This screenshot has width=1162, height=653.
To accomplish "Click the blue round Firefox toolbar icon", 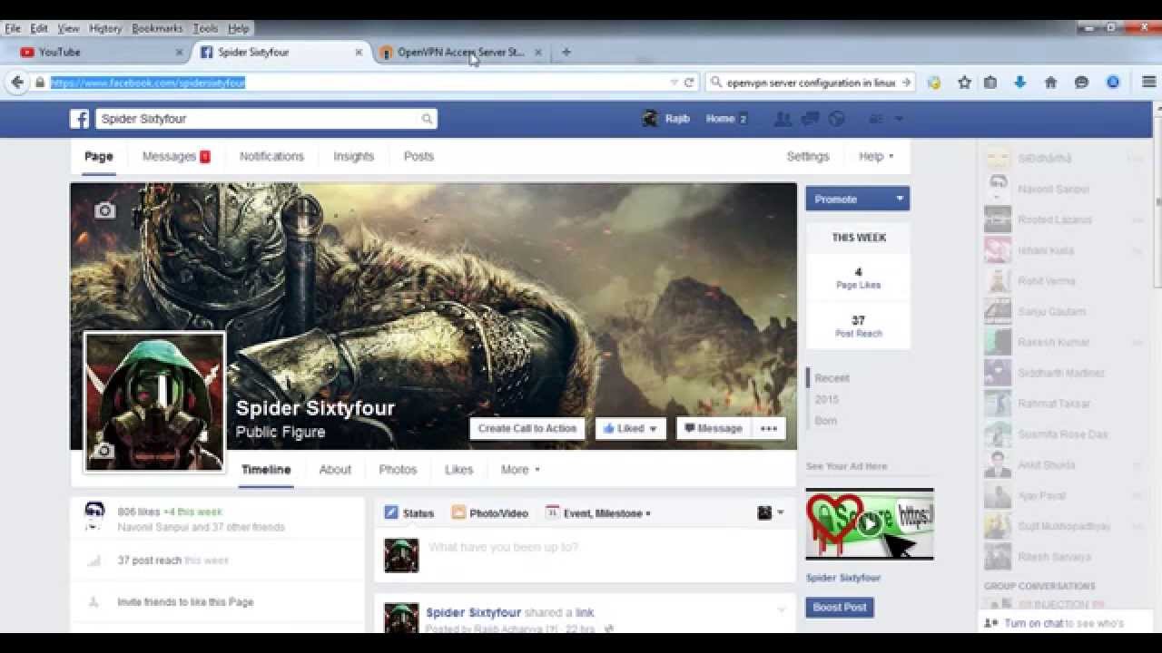I will [1112, 83].
